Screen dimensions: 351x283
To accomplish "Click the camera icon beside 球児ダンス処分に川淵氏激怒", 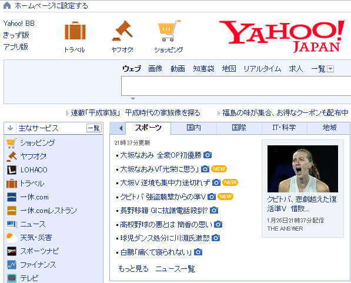I will point(216,238).
